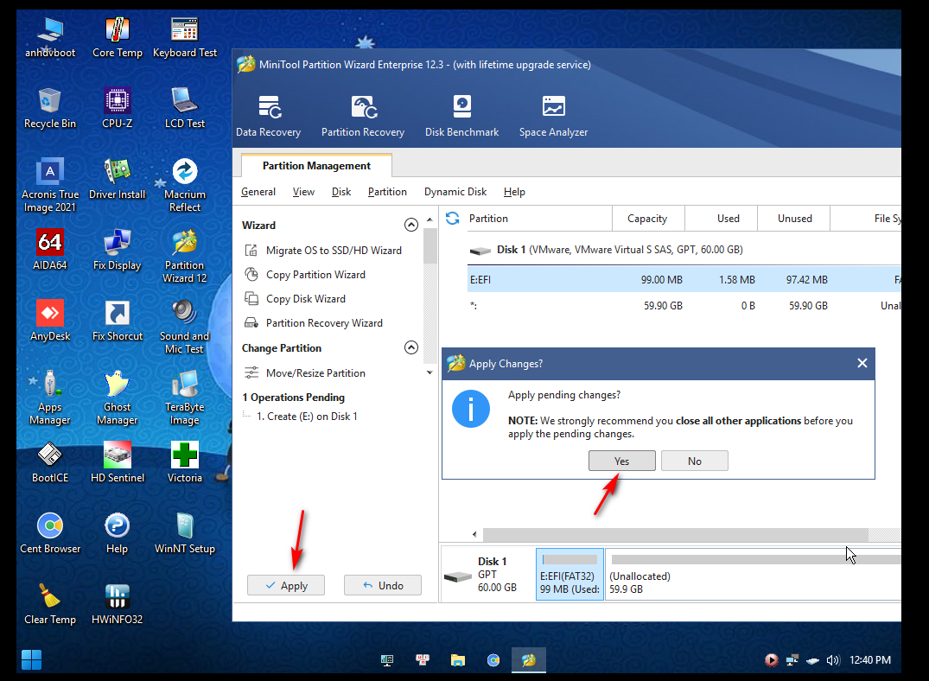Open Fix Shorcut desktop icon
Screen dimensions: 929x681
pyautogui.click(x=118, y=321)
